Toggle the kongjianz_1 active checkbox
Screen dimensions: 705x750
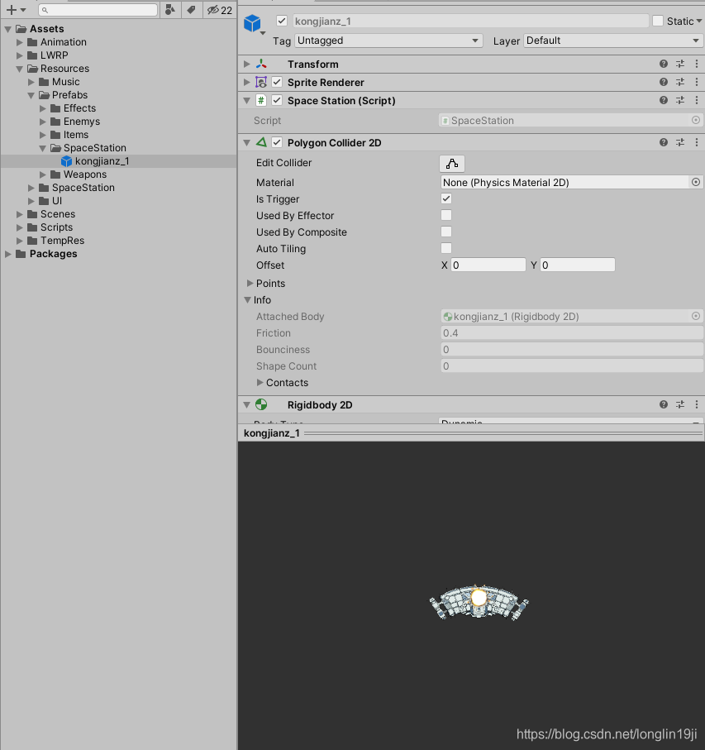pos(282,21)
